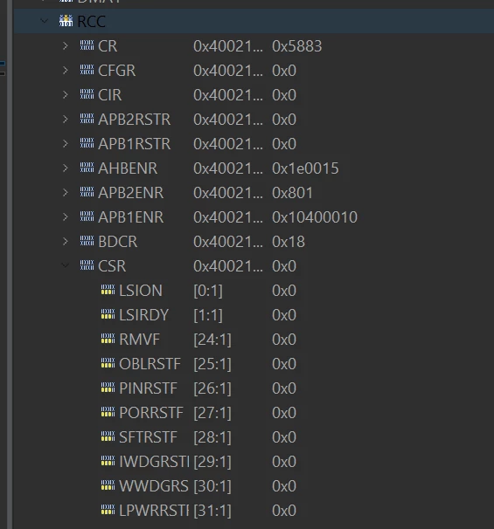This screenshot has width=494, height=529.
Task: Expand the CR register
Action: [x=66, y=46]
